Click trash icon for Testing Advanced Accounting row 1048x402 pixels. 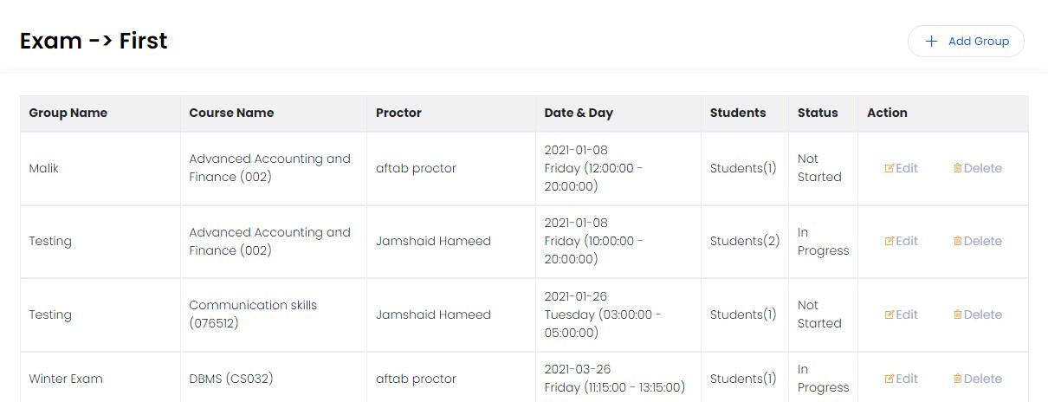pyautogui.click(x=957, y=242)
